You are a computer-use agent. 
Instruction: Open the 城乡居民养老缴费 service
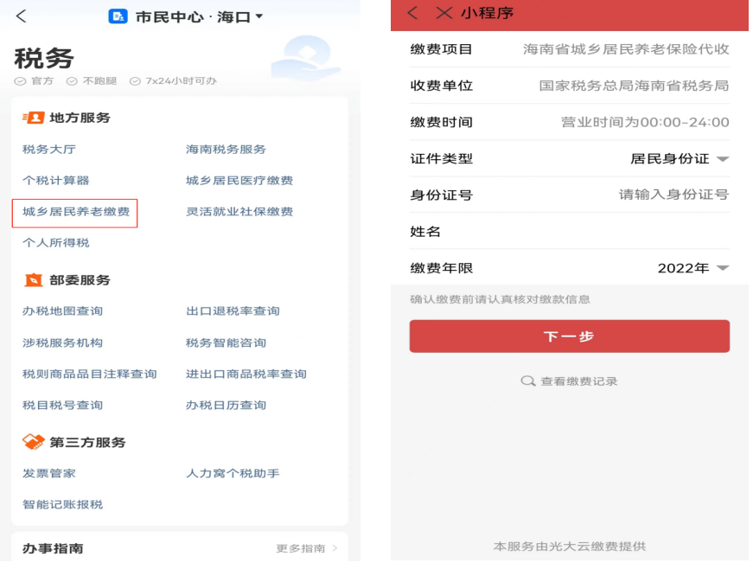click(x=74, y=212)
